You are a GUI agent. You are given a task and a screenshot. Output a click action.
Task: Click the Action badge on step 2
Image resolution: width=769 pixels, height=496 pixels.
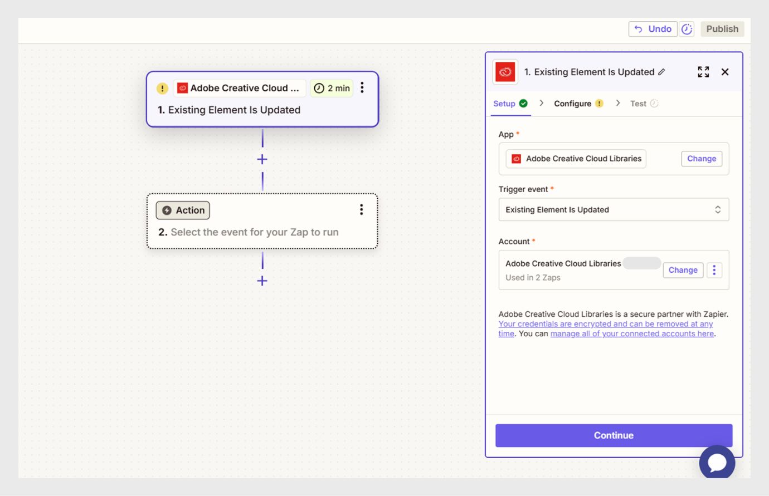pyautogui.click(x=182, y=210)
